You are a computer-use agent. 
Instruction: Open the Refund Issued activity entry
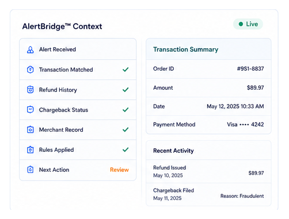point(208,171)
